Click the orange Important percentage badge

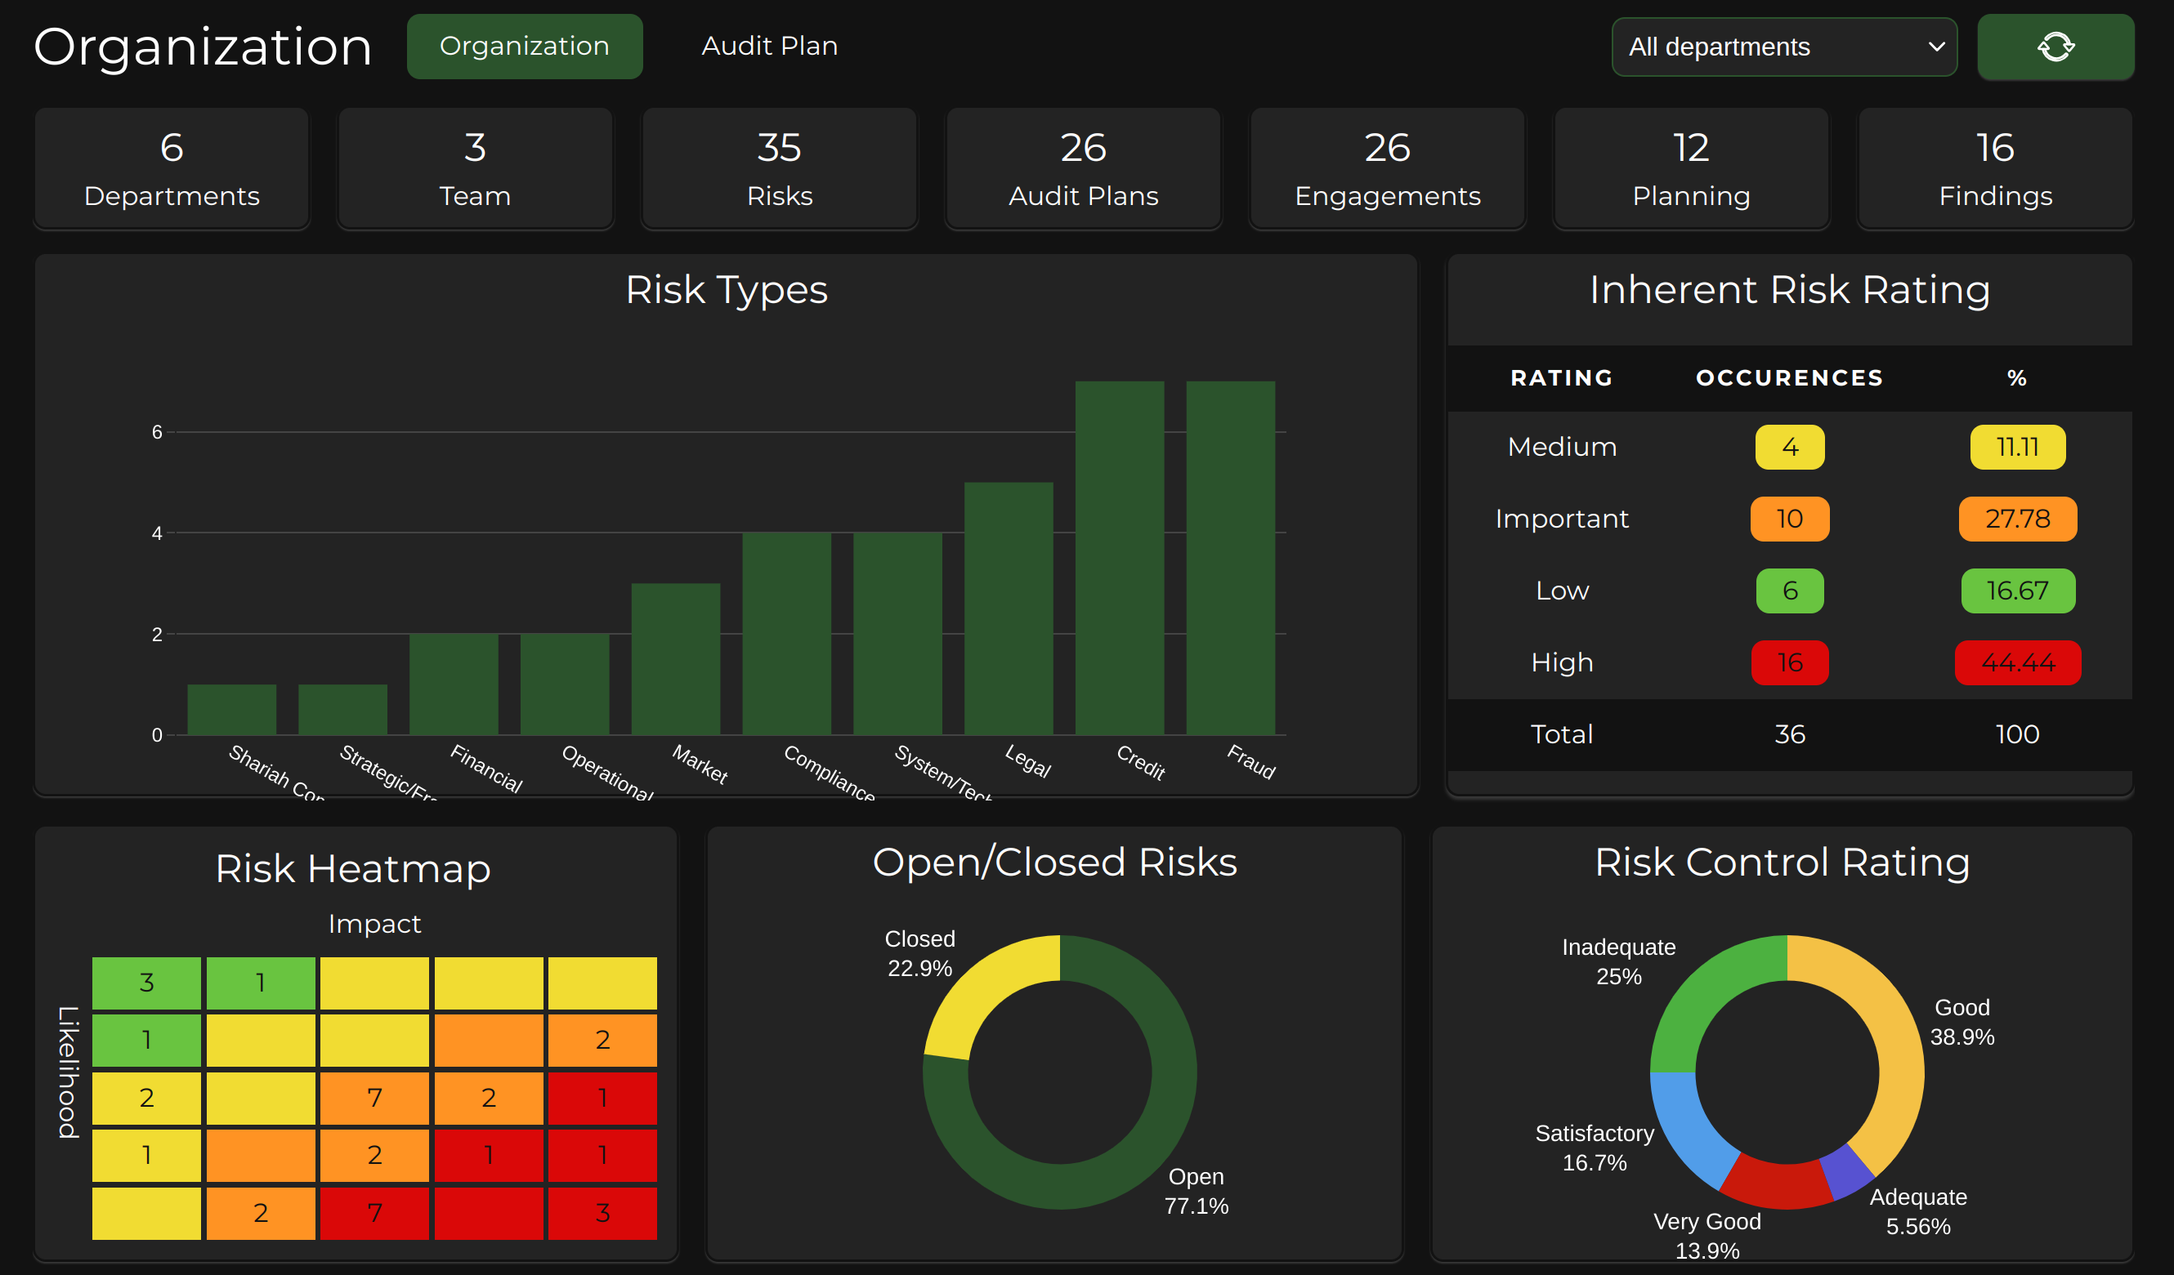coord(2017,519)
